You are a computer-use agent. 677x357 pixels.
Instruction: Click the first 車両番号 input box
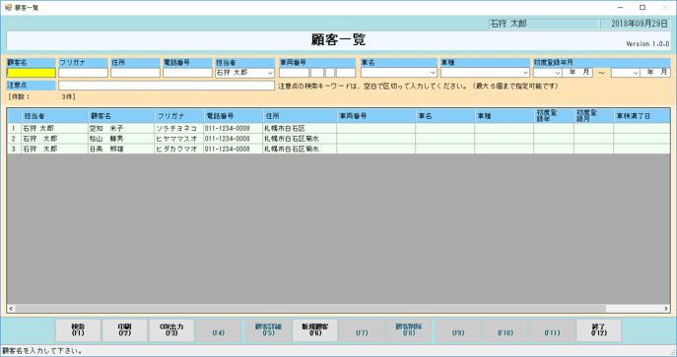pos(294,73)
